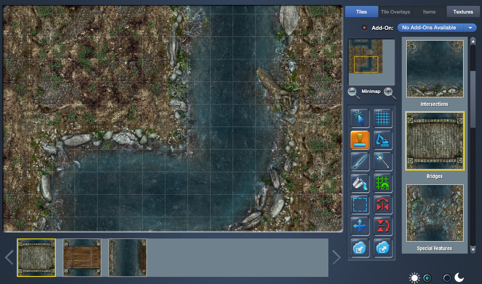This screenshot has width=482, height=284.
Task: Click the Bridges label
Action: [435, 176]
